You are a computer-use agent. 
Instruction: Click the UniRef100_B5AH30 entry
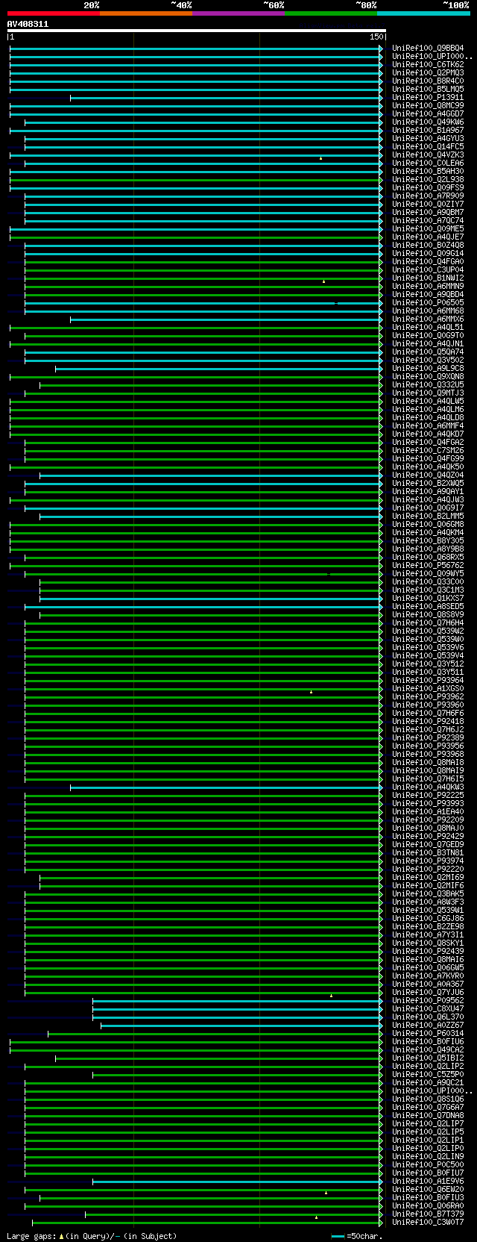tap(428, 172)
